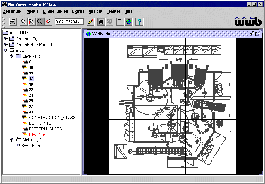Select layer 11 in tree
Viewport: 265px width, 184px height.
[x=31, y=73]
